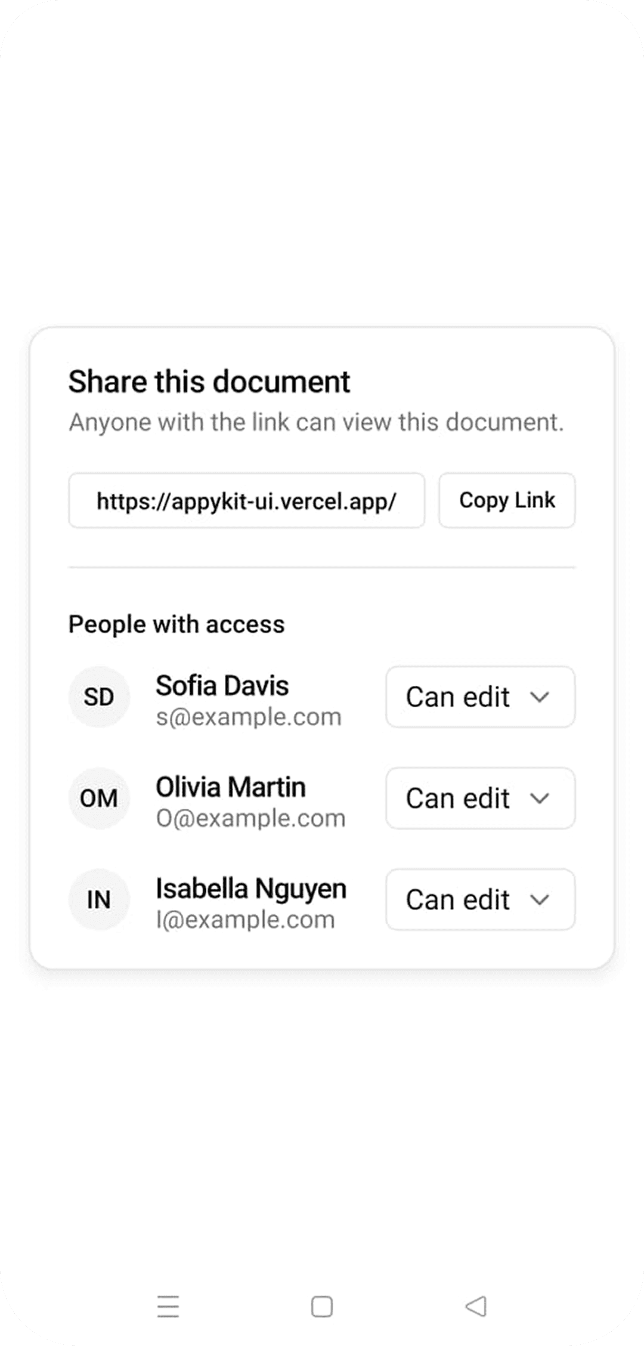Screen dimensions: 644x1346
Task: Tap the Android recent apps menu icon
Action: [x=168, y=1306]
